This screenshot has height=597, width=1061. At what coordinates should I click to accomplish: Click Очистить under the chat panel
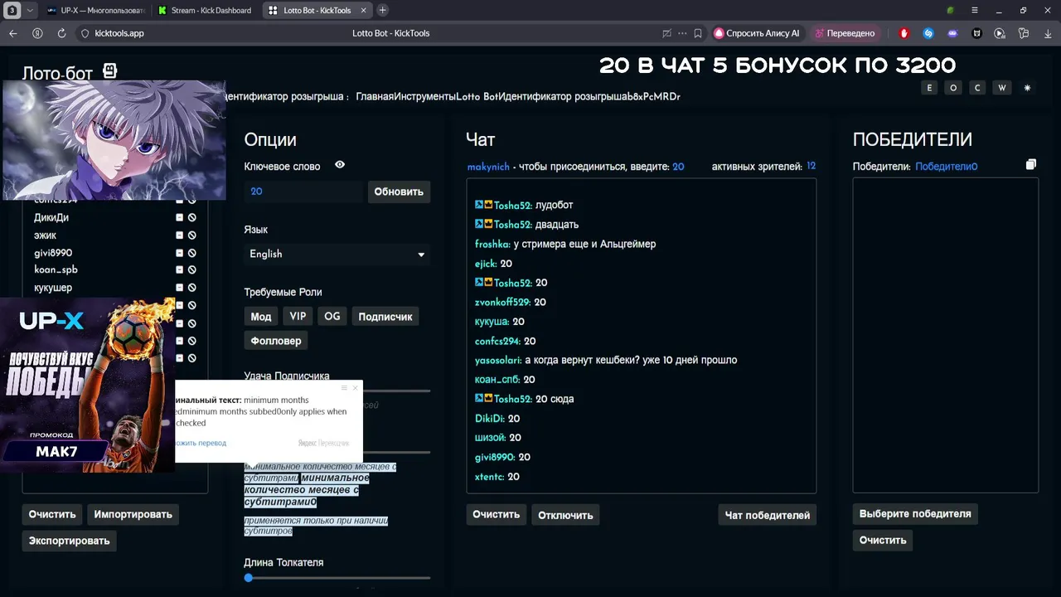coord(497,514)
